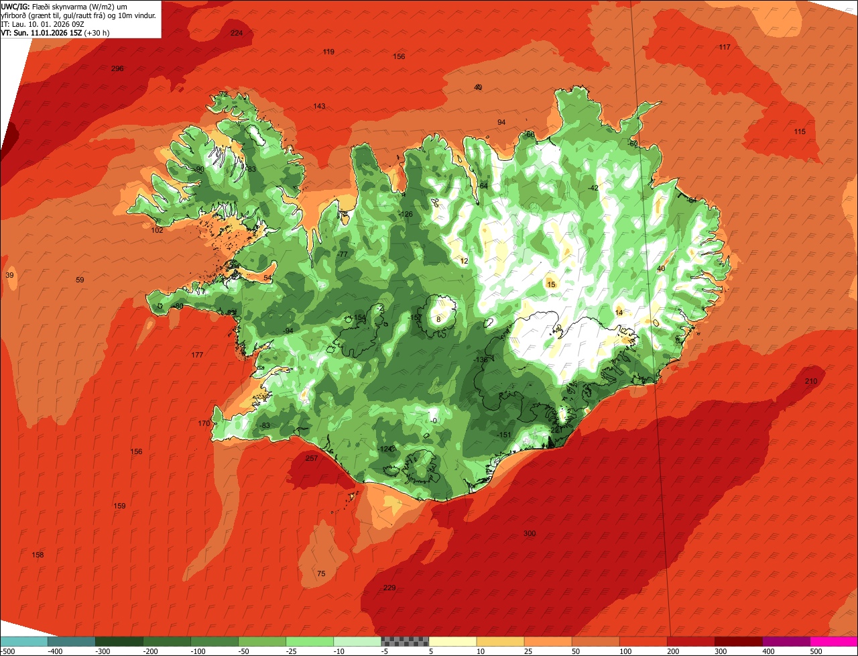The width and height of the screenshot is (858, 656).
Task: Click the map value 177
Action: (x=196, y=355)
